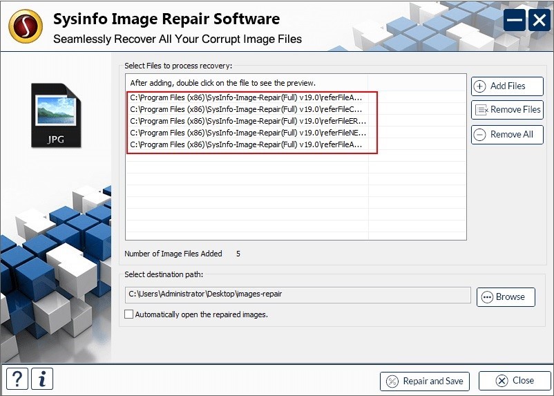Click the Remove All button
554x396 pixels.
[507, 134]
